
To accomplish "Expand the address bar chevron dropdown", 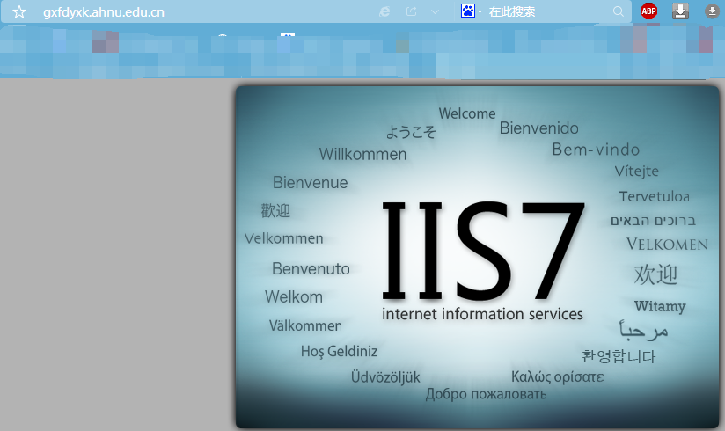I will click(436, 11).
